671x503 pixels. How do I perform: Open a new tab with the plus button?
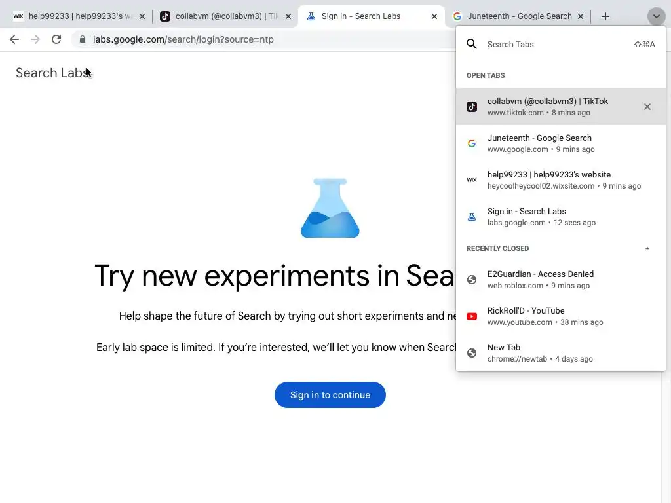tap(605, 16)
